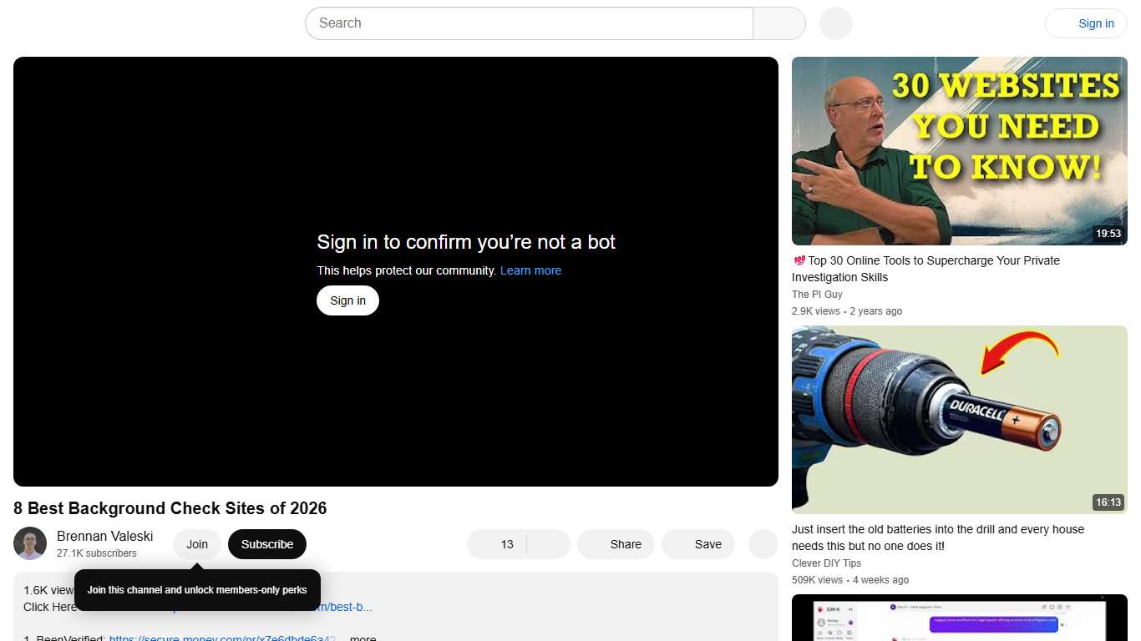Click Brennan Valeski's channel avatar

click(x=30, y=543)
